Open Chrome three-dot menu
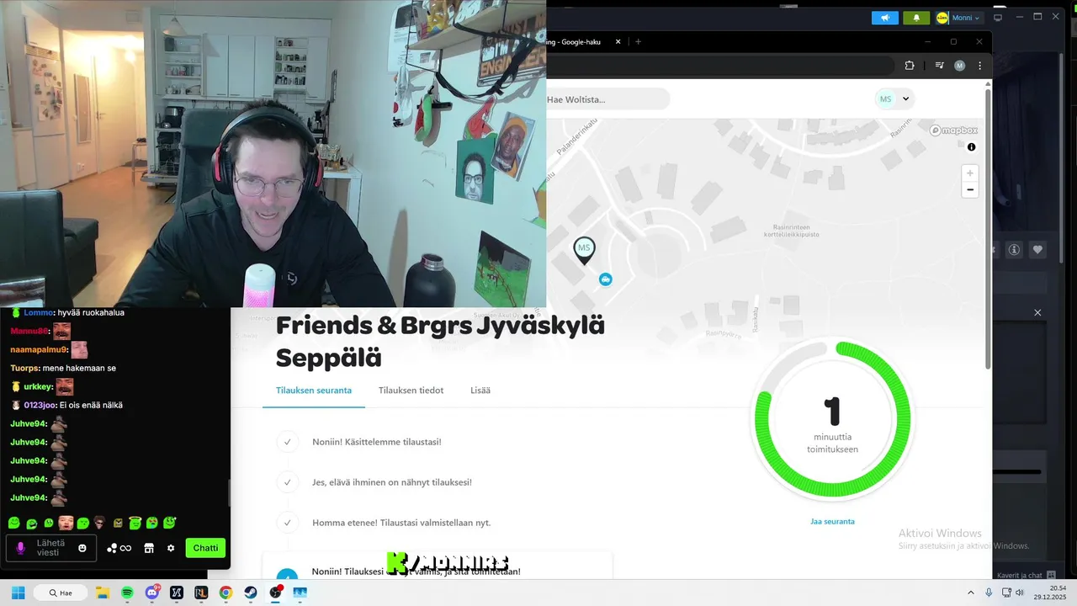This screenshot has height=606, width=1077. pyautogui.click(x=979, y=66)
